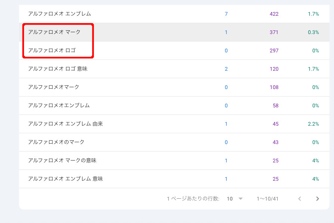Click the clicks value 2
This screenshot has height=223, width=334.
tap(226, 69)
